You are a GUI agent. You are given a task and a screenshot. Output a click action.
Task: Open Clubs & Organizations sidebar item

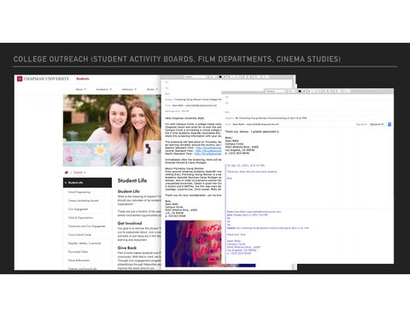tap(80, 218)
